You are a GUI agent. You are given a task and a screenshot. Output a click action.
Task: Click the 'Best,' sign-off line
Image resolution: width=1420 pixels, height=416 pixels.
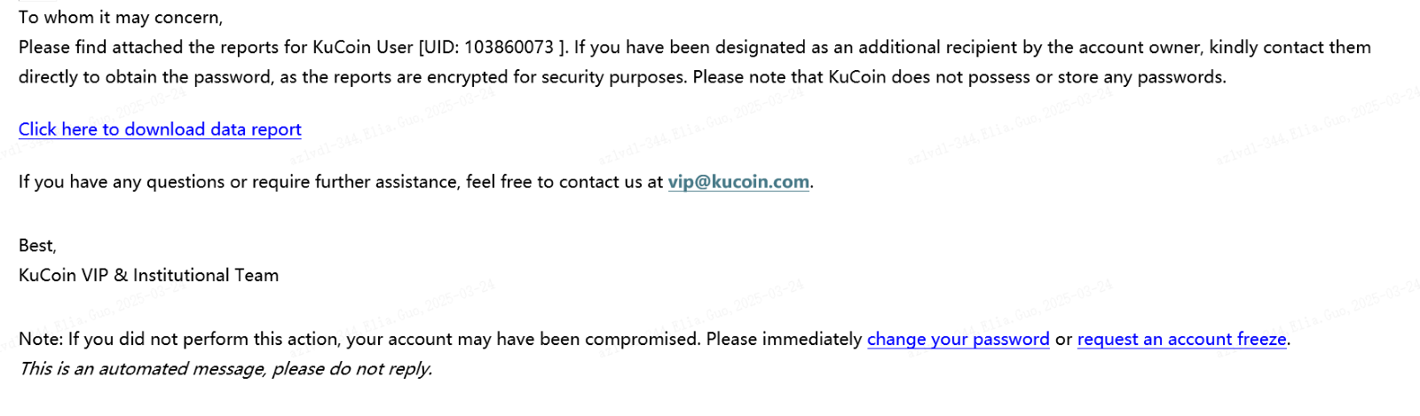37,246
